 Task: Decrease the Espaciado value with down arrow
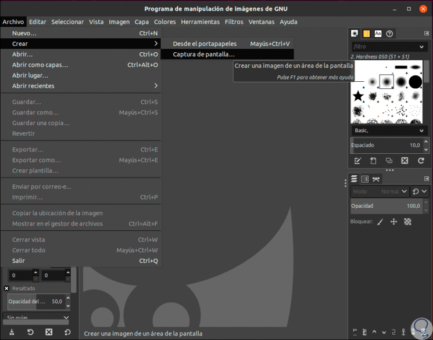click(426, 149)
